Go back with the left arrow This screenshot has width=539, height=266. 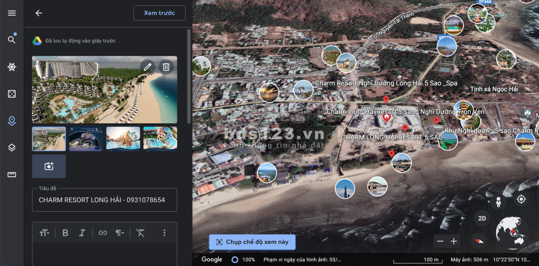(x=39, y=13)
